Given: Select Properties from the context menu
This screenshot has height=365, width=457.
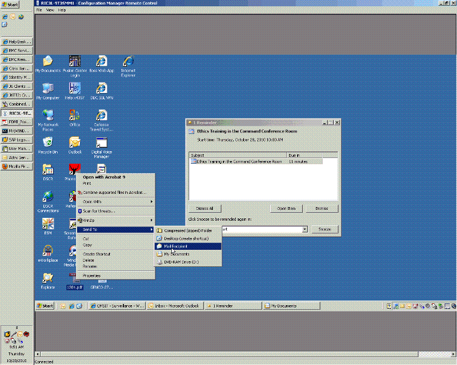Looking at the screenshot, I should [91, 275].
